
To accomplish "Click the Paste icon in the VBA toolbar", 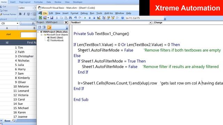I will click(x=66, y=18).
